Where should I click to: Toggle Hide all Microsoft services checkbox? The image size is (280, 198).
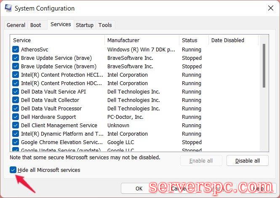pos(13,170)
